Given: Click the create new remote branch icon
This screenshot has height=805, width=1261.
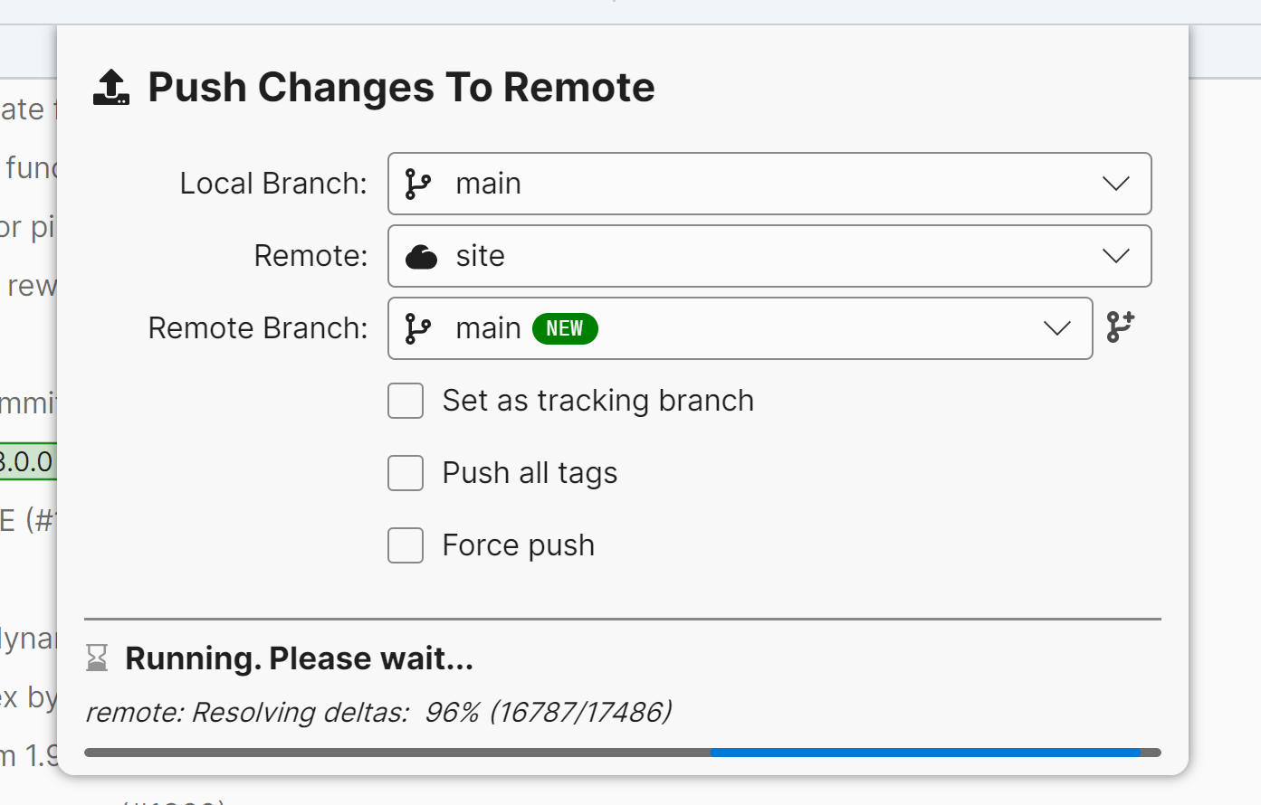Looking at the screenshot, I should click(1121, 327).
